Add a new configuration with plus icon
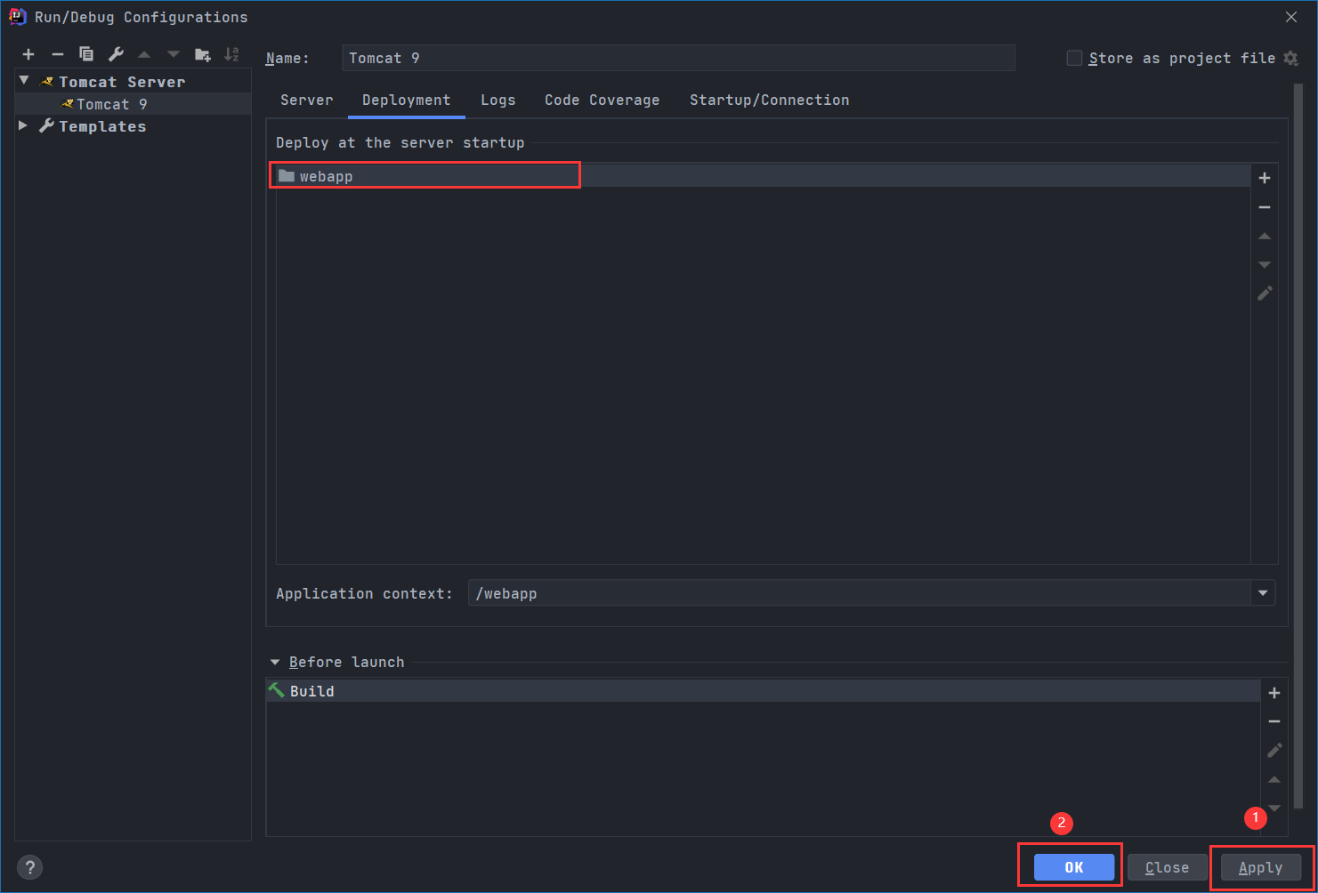Viewport: 1318px width, 893px height. [x=28, y=55]
